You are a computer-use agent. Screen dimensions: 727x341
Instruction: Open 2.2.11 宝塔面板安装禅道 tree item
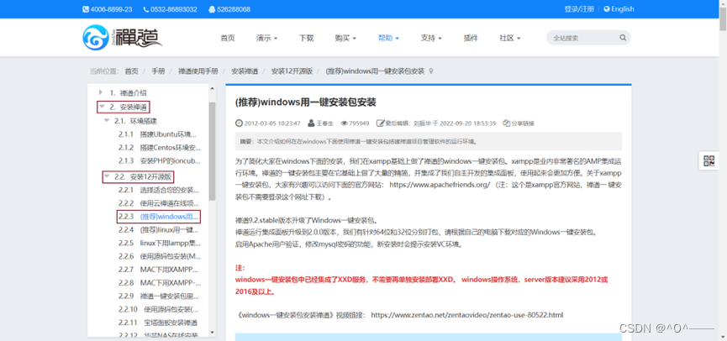click(x=158, y=323)
